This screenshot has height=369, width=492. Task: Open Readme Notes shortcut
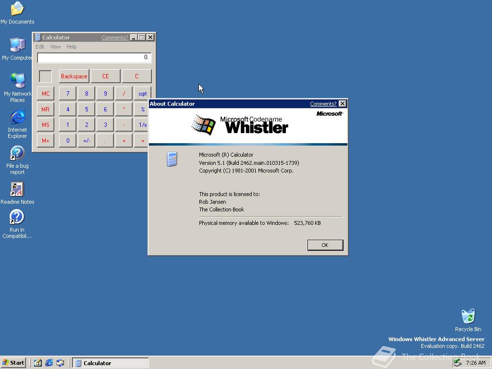click(17, 193)
